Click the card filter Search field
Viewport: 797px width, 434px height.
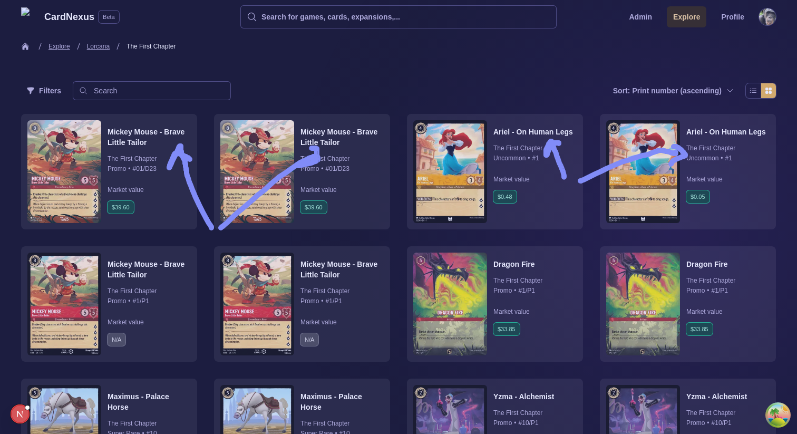click(152, 91)
